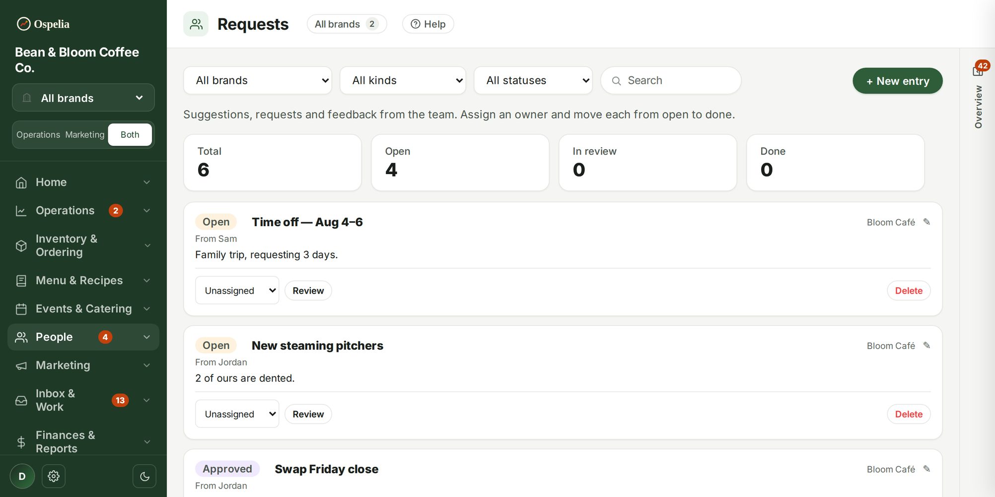The height and width of the screenshot is (497, 995).
Task: Select the Both view option
Action: coord(130,134)
